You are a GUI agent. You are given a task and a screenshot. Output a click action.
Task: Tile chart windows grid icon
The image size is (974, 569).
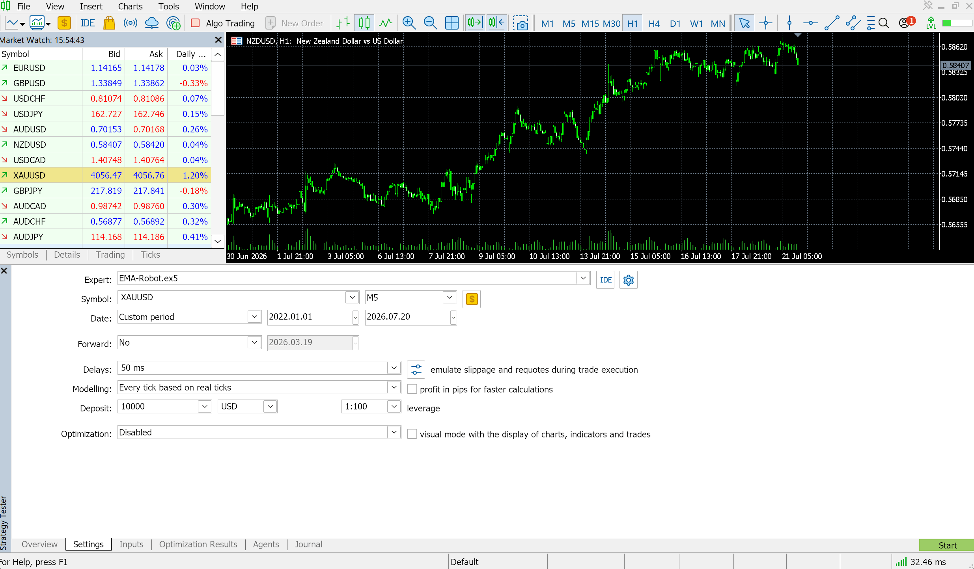[452, 23]
